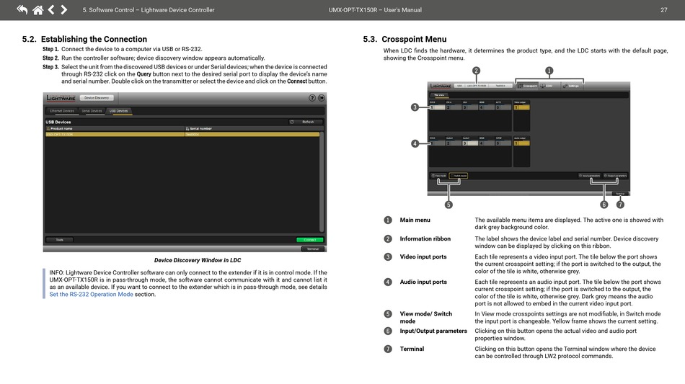Screen dimensions: 685x384
Task: Click the Product name column header
Action: 115,129
